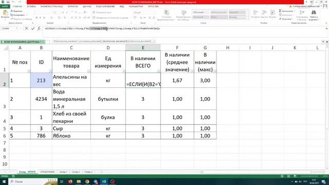
Task: Open filter dropdown for Наименование товара
Action: pyautogui.click(x=89, y=71)
